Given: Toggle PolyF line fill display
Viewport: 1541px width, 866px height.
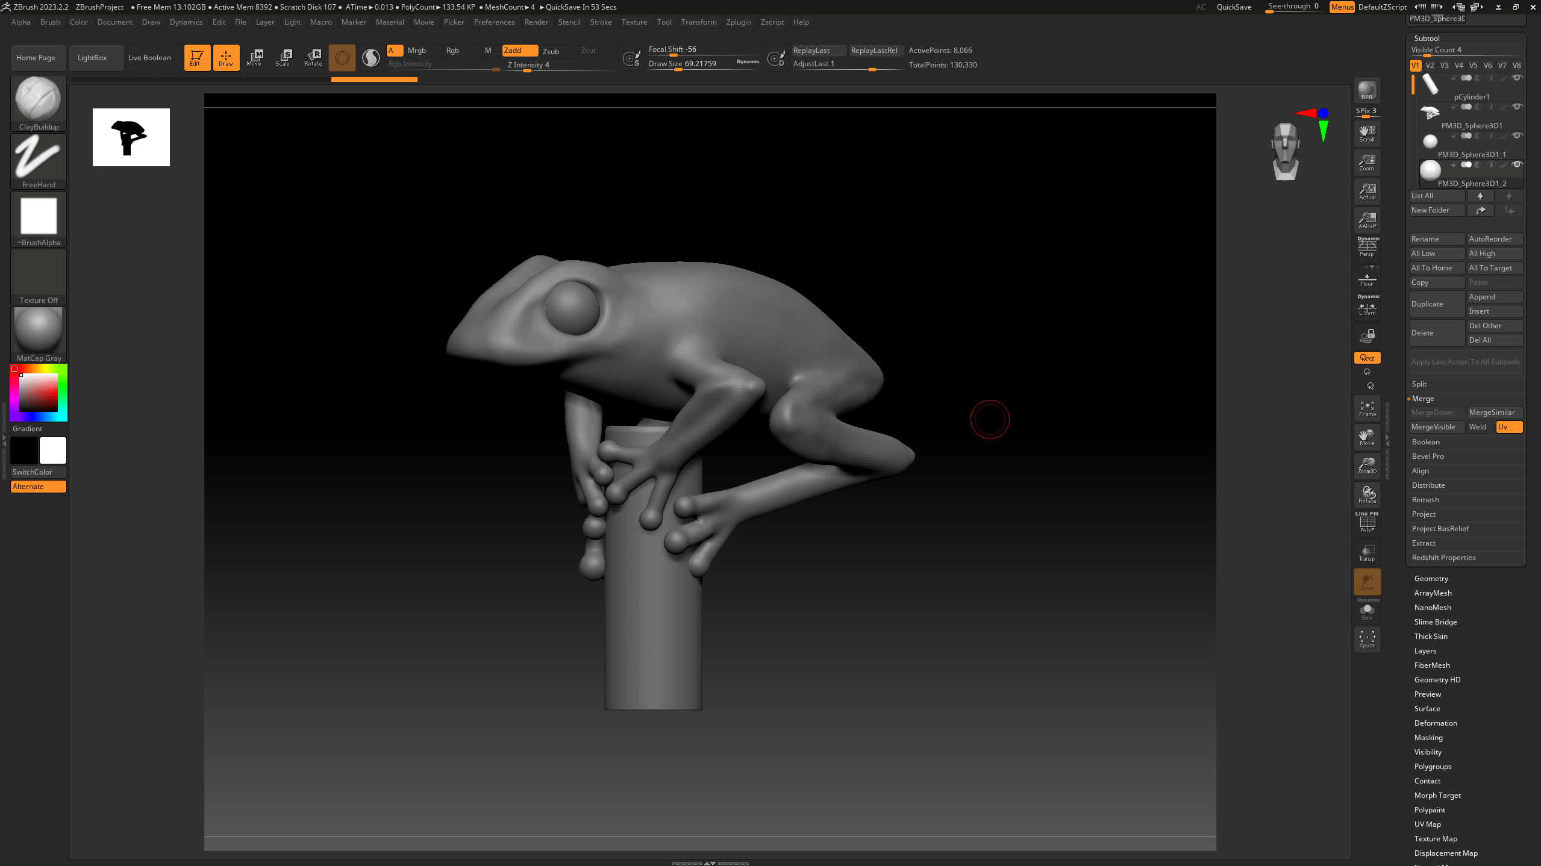Looking at the screenshot, I should (1367, 523).
